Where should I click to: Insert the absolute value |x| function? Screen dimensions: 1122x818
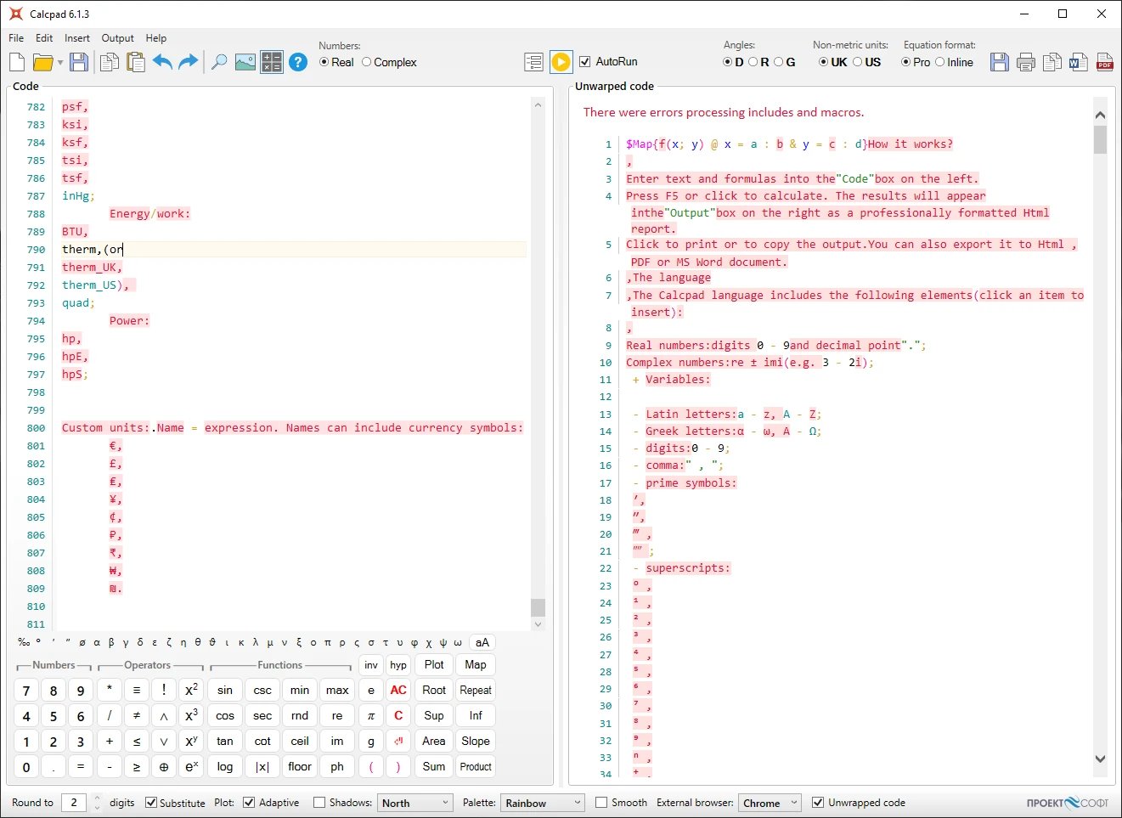[262, 767]
